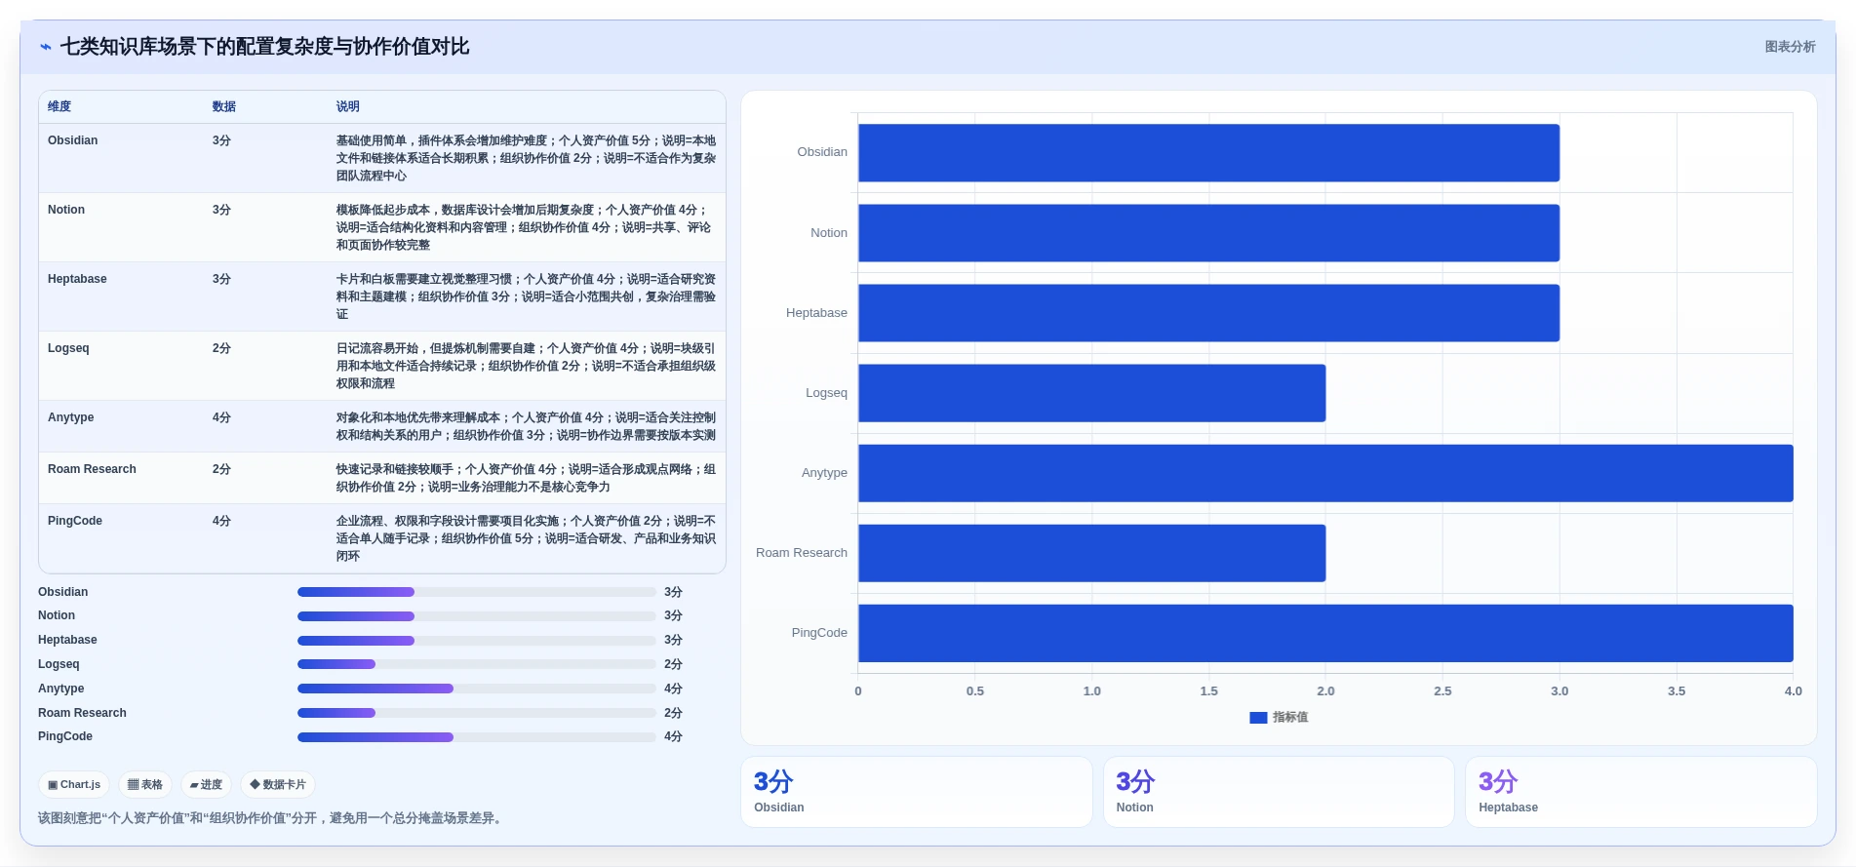Click the PingCode chart bar

coord(1325,633)
